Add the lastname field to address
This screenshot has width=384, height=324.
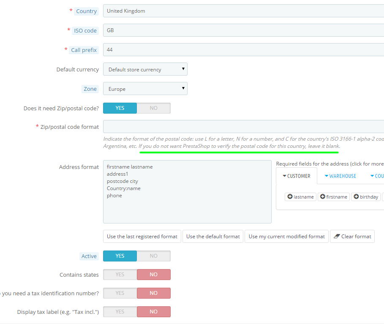300,197
